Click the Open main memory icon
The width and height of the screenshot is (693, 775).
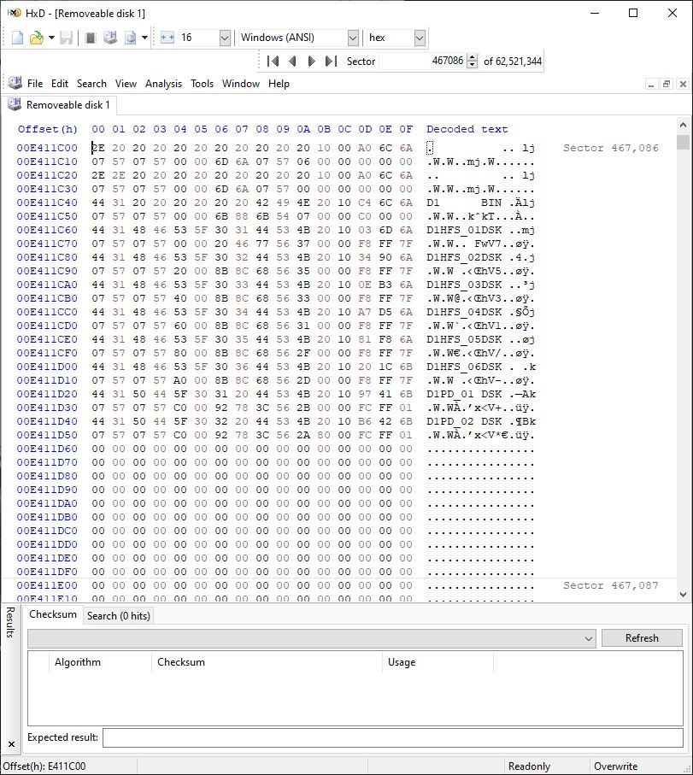tap(91, 38)
